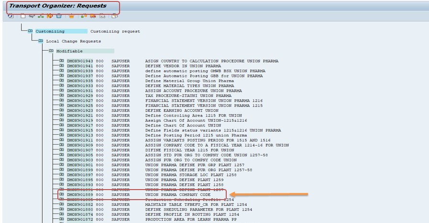
Task: Click the first toolbar icon left of Create
Action: point(11,16)
